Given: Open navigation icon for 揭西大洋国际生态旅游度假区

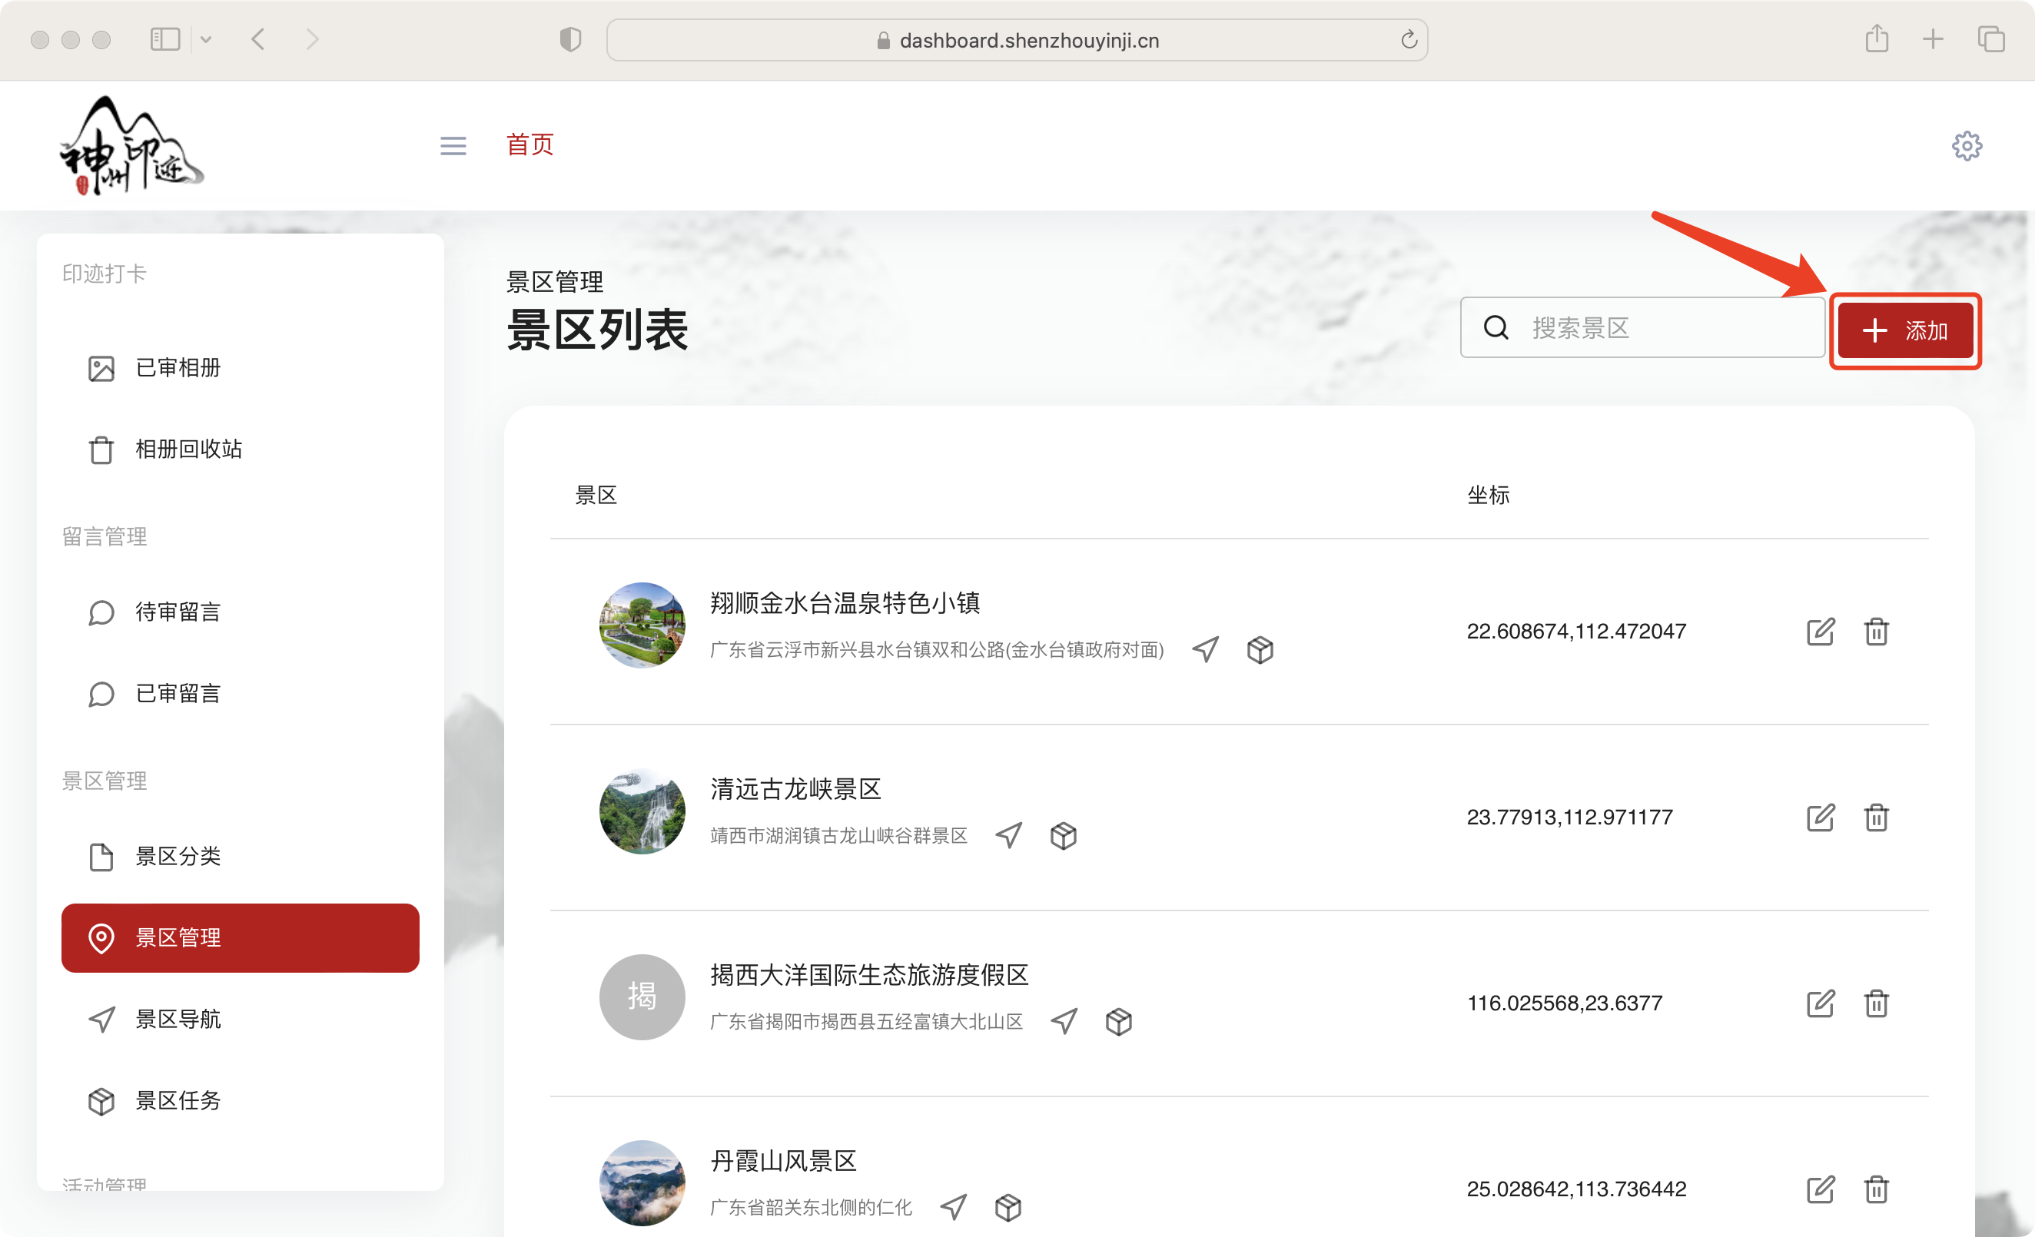Looking at the screenshot, I should tap(1064, 1021).
